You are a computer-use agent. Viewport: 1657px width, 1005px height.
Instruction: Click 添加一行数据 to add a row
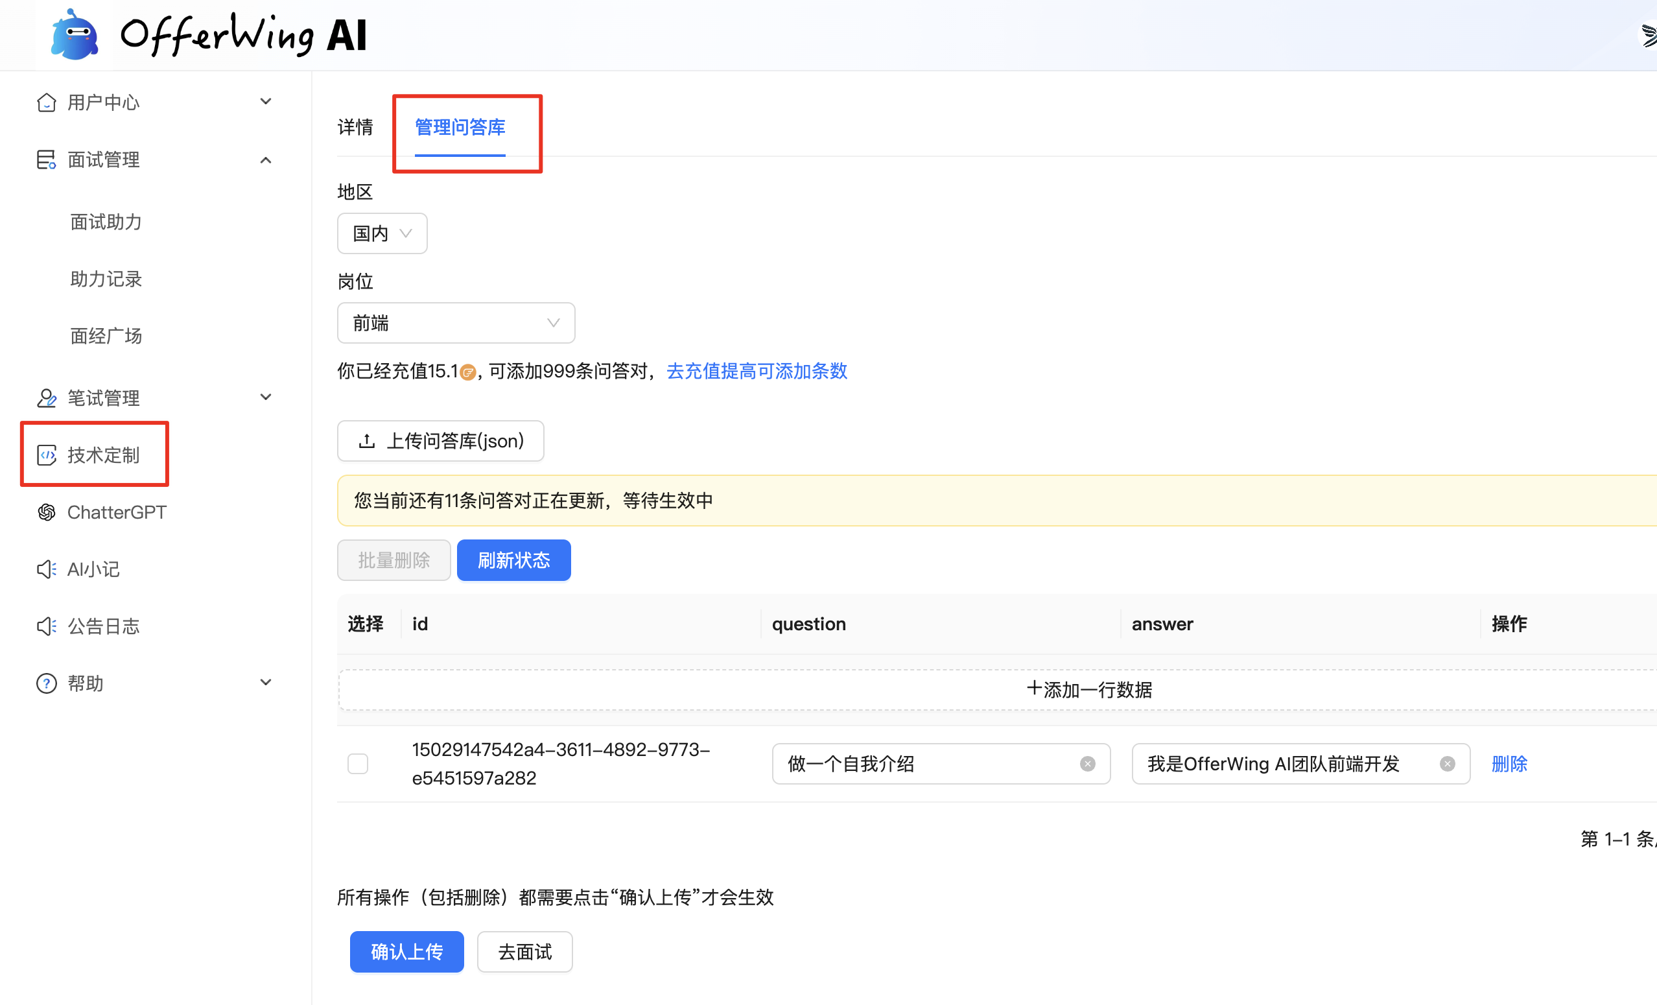1088,689
